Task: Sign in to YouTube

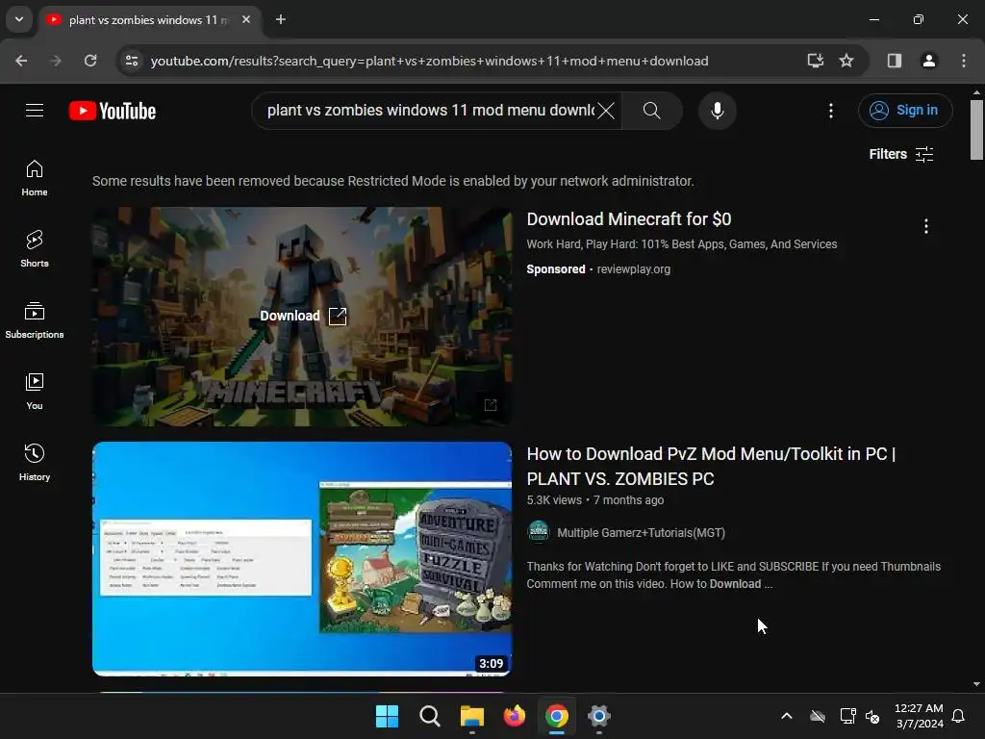Action: point(904,111)
